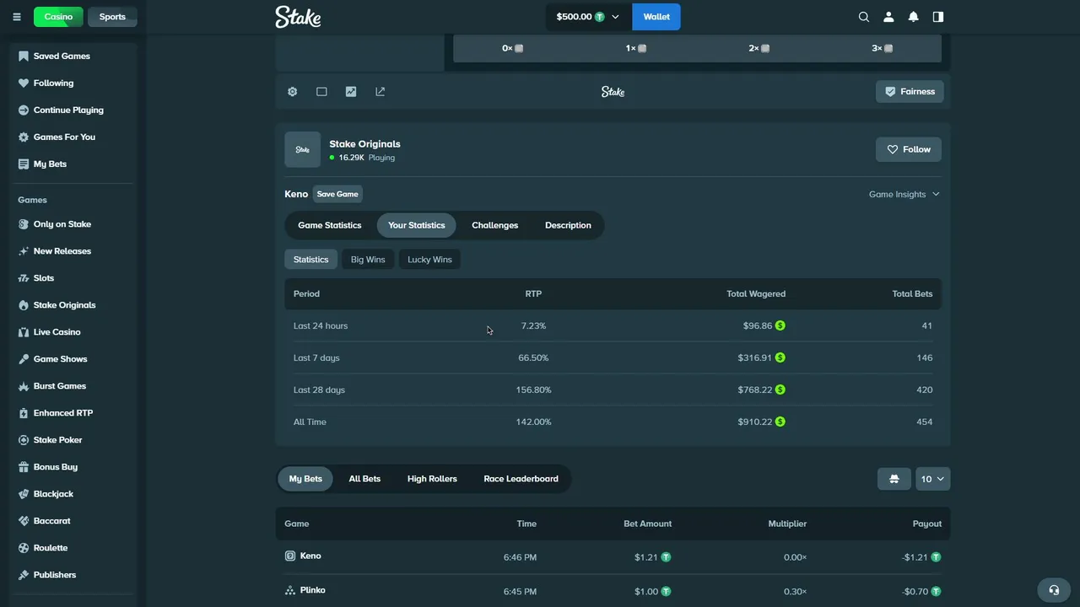Open game settings gear icon
Image resolution: width=1080 pixels, height=607 pixels.
point(292,92)
